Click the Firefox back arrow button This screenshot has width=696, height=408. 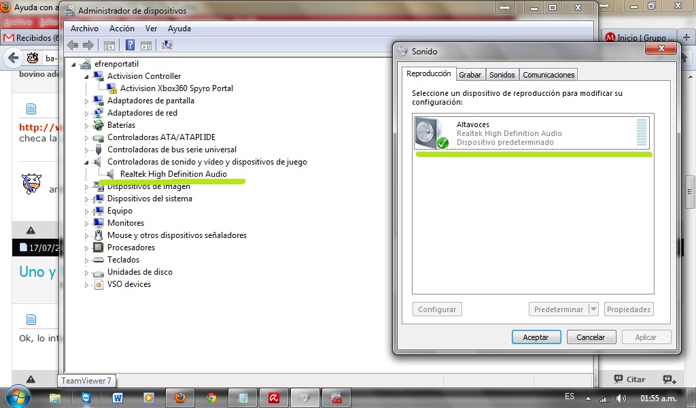[14, 58]
